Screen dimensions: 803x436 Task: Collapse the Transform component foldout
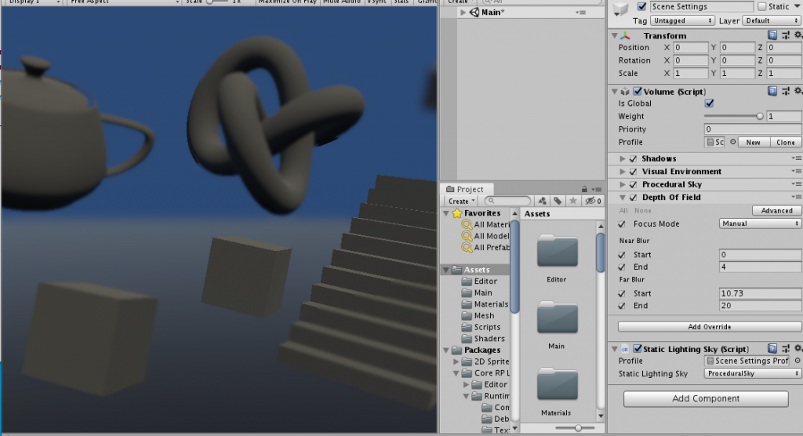click(x=615, y=35)
